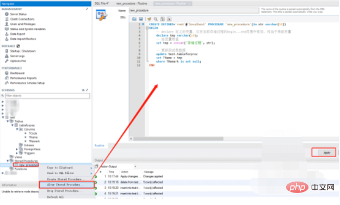The width and height of the screenshot is (340, 205).
Task: Toggle word wrap icon in DDL toolbar
Action: coord(169,19)
